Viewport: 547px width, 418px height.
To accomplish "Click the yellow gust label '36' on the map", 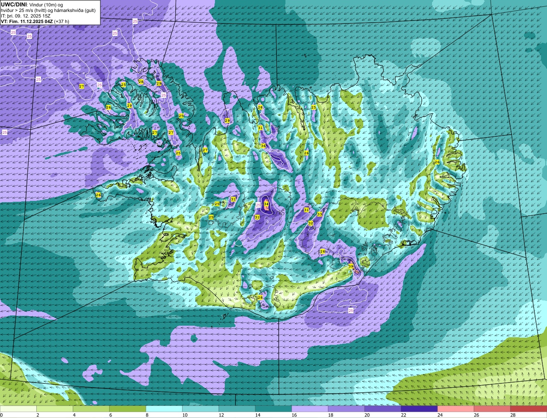I will pos(263,146).
